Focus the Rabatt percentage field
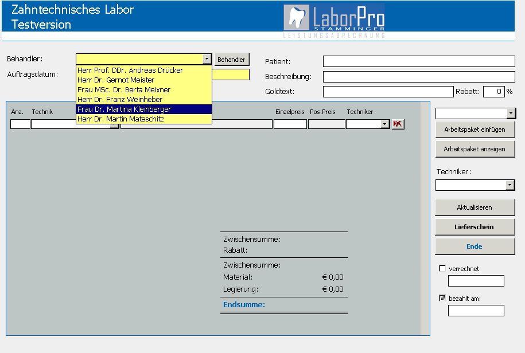 (x=493, y=92)
